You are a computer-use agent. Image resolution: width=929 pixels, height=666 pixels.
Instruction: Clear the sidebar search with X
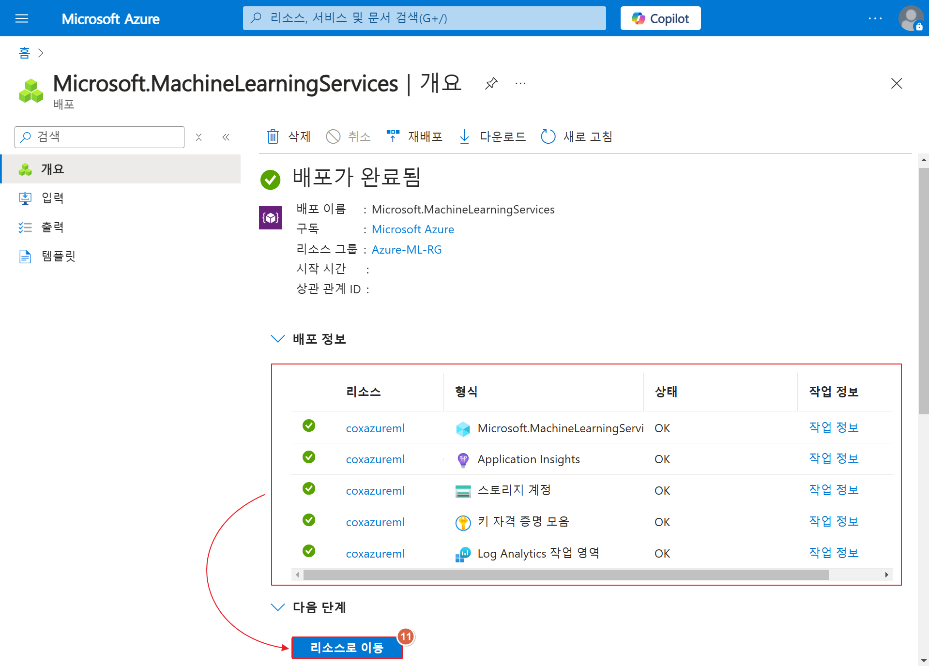[x=198, y=137]
